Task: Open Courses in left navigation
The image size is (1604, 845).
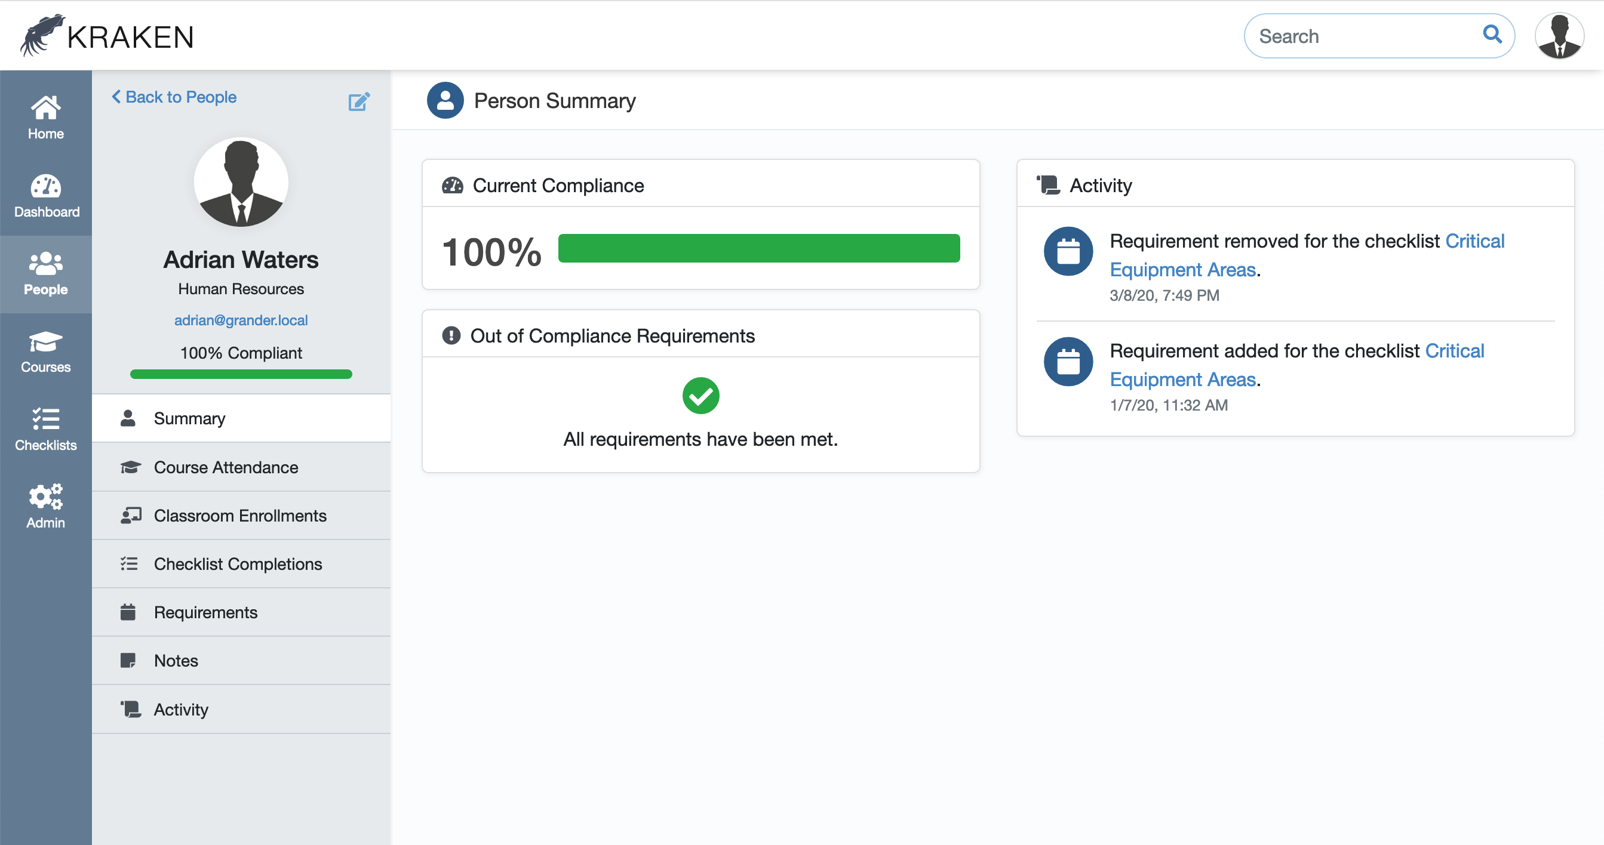Action: pos(45,351)
